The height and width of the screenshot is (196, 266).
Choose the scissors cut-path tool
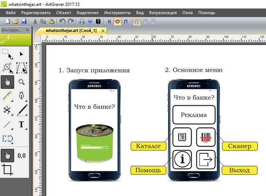8,110
